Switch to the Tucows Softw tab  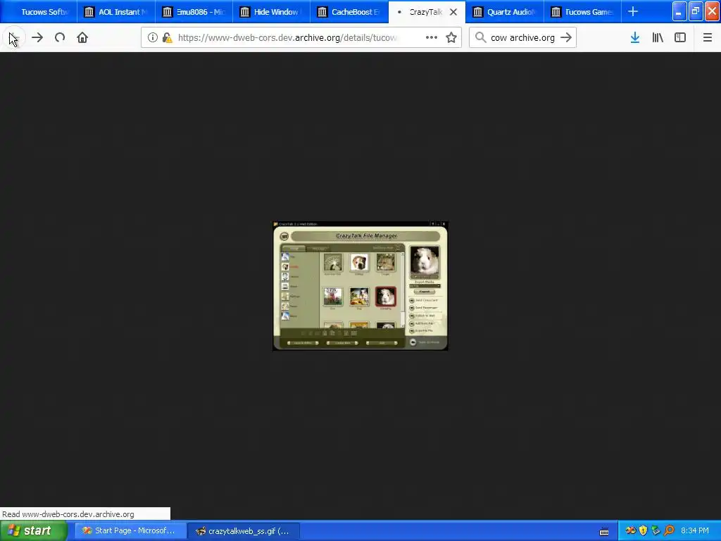39,12
